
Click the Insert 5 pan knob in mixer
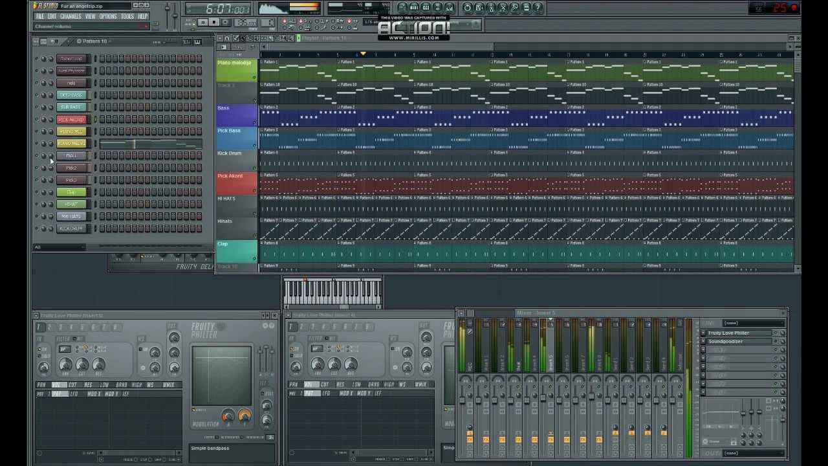click(x=550, y=395)
